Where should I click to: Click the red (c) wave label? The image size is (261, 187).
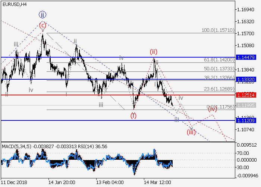coord(43,25)
